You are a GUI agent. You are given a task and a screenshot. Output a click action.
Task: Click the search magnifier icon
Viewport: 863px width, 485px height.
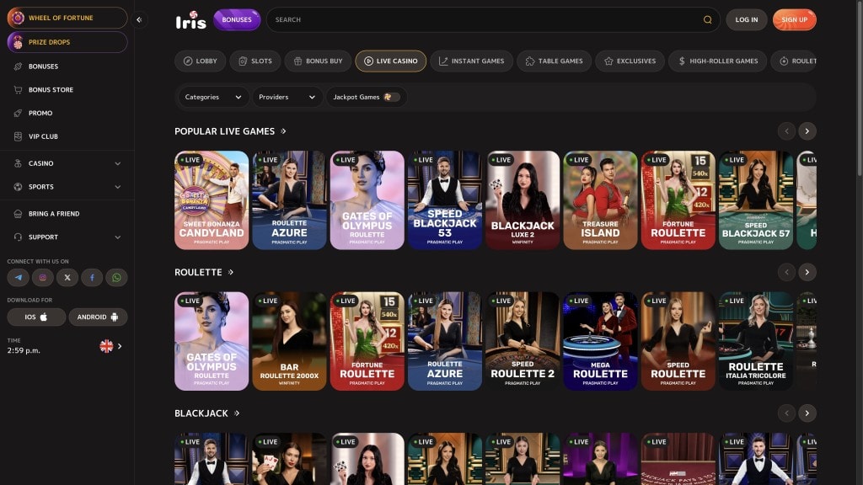coord(707,20)
